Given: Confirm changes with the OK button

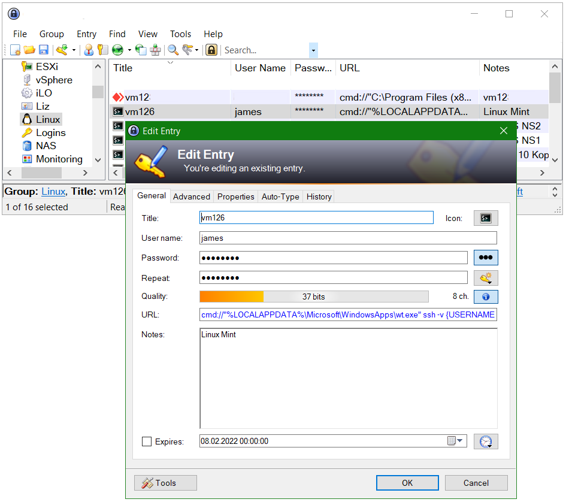Looking at the screenshot, I should [407, 483].
